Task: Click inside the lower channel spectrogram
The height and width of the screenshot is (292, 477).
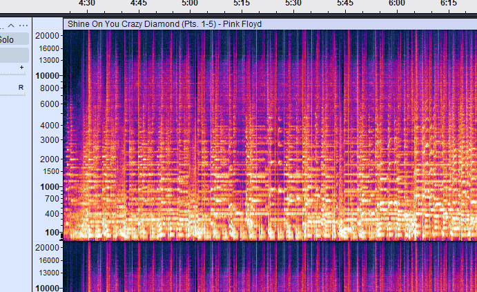Action: [x=270, y=267]
